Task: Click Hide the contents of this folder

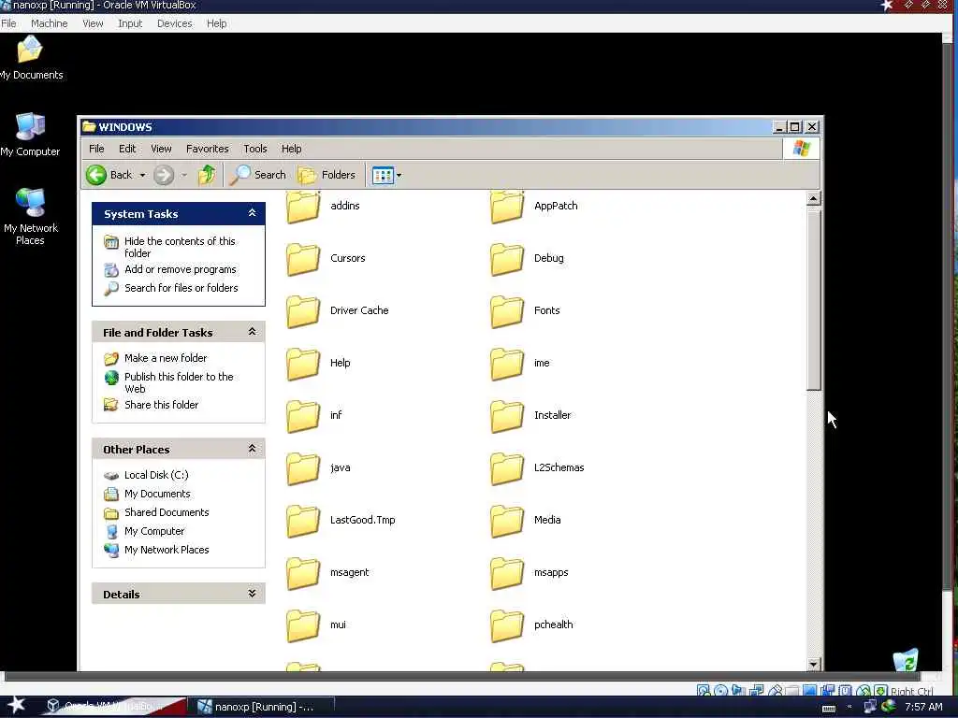Action: click(x=180, y=247)
